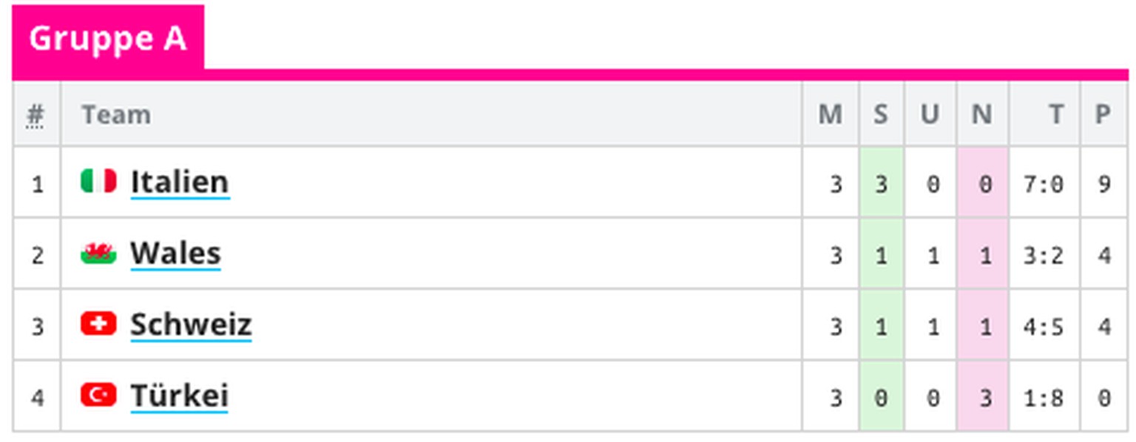The image size is (1136, 442).
Task: Go to the Türkei team page
Action: 179,395
